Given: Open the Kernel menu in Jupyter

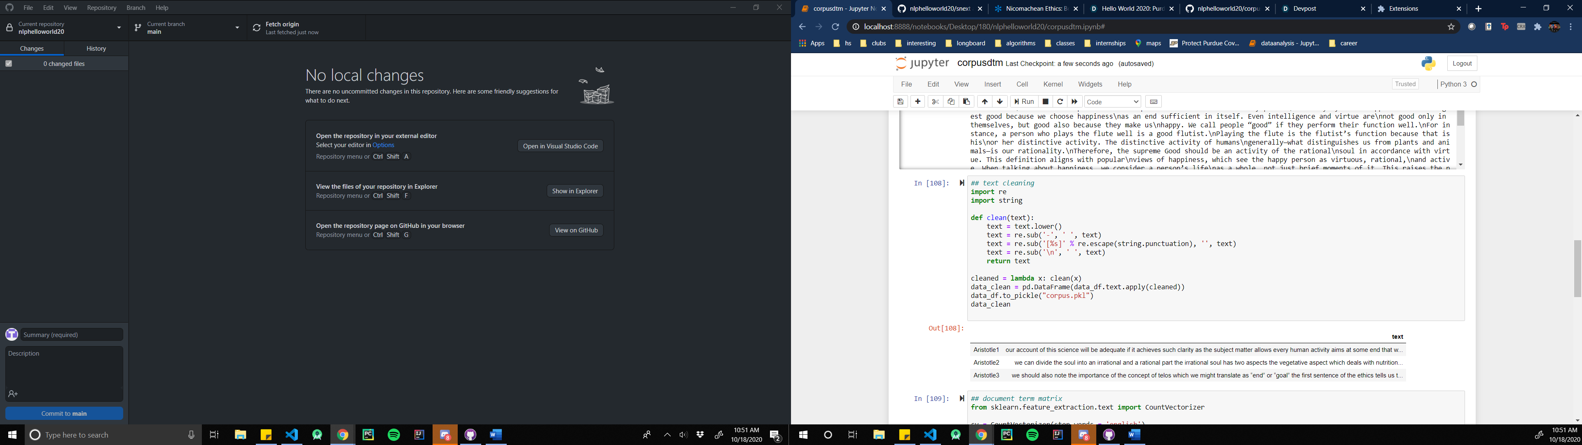Looking at the screenshot, I should pyautogui.click(x=1053, y=84).
